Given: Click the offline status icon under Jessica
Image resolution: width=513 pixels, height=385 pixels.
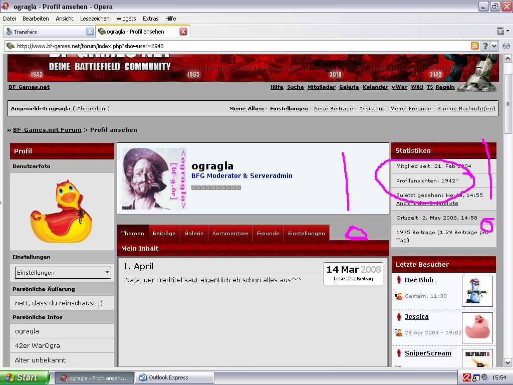Looking at the screenshot, I should (399, 333).
